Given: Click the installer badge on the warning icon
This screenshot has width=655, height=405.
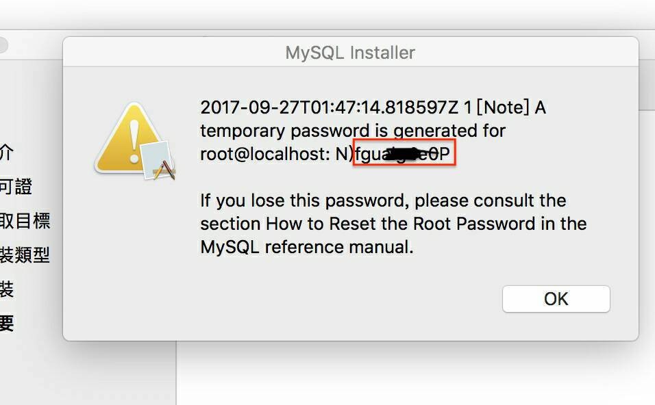Looking at the screenshot, I should 158,161.
